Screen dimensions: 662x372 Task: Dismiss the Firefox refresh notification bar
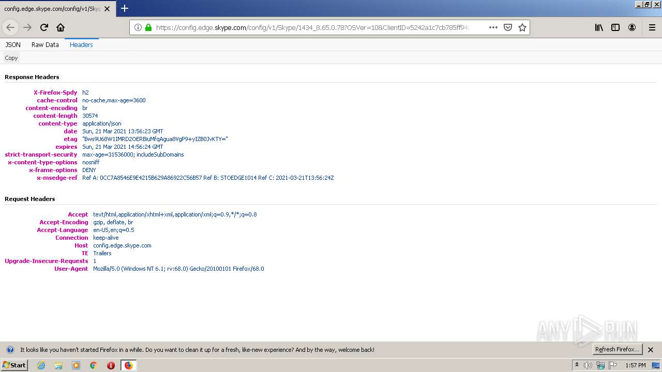click(x=651, y=350)
